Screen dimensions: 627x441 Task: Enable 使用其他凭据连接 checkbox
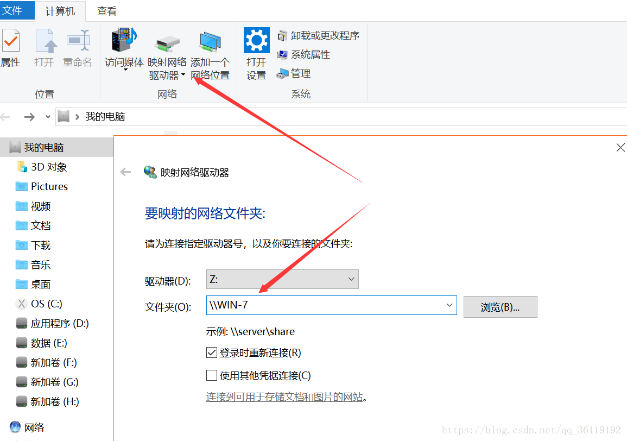pyautogui.click(x=212, y=375)
